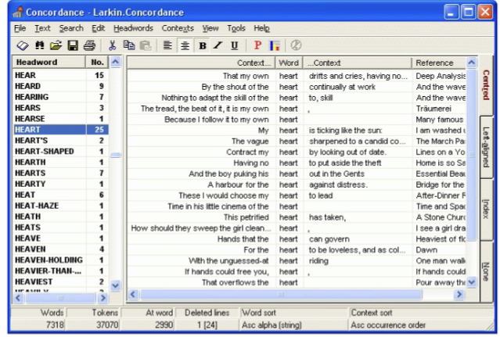Select the HEAVIEST headword row
This screenshot has height=337, width=500.
tap(60, 282)
